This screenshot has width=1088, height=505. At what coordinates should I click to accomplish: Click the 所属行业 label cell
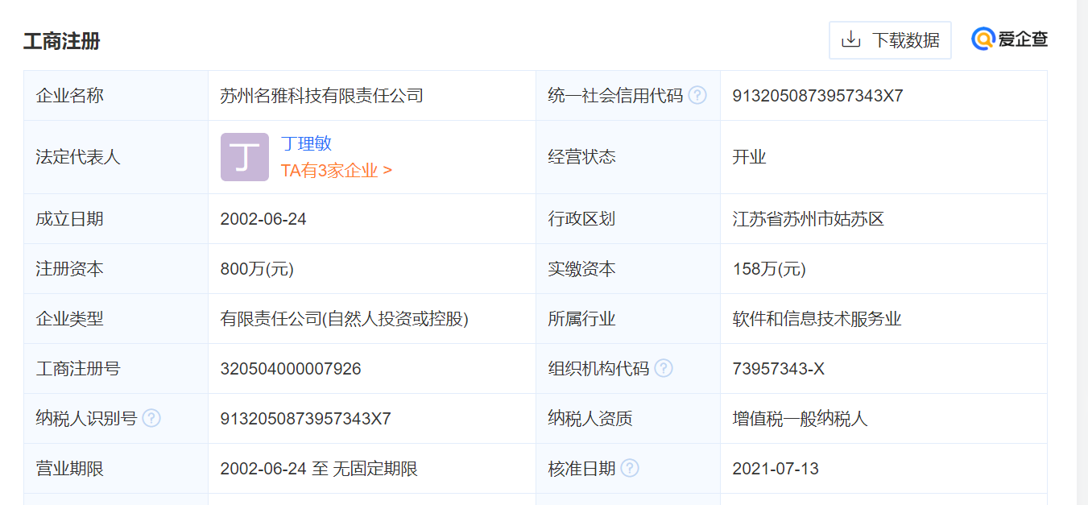click(628, 319)
